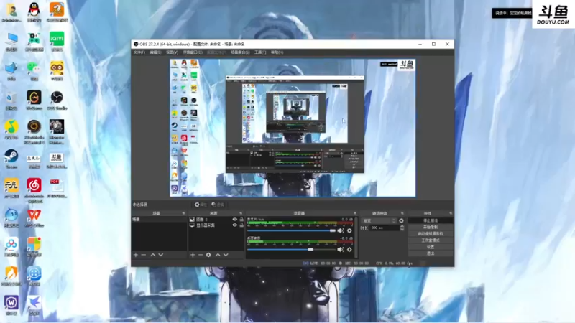Decrease transition duration with down arrow
The image size is (575, 323).
pos(402,229)
